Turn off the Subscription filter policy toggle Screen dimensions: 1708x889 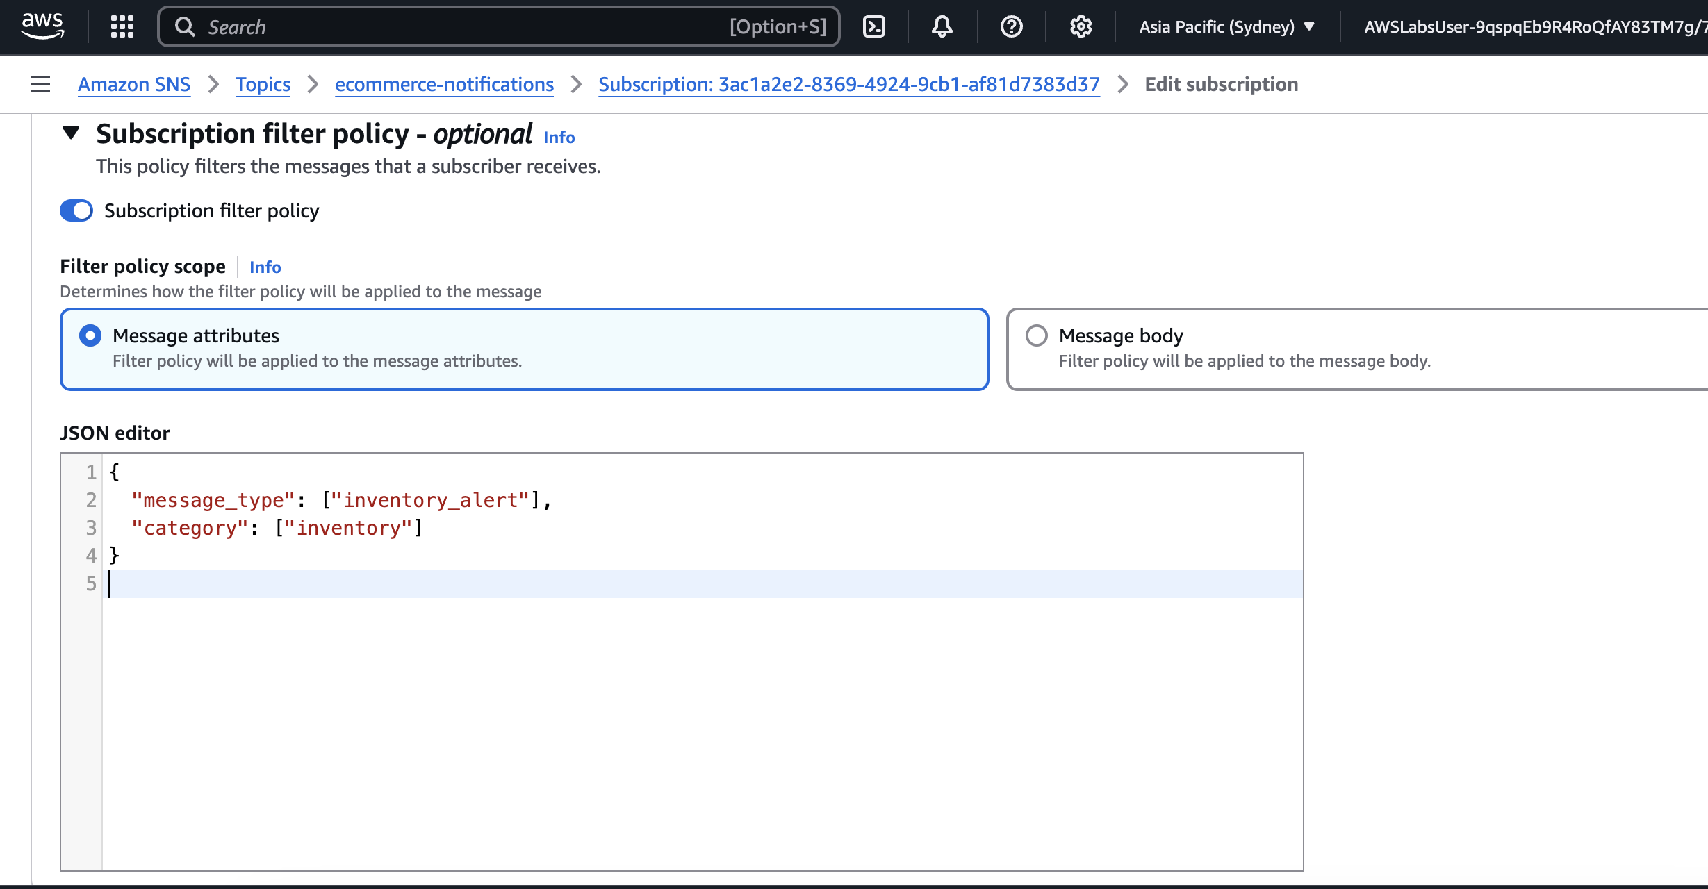click(x=76, y=210)
